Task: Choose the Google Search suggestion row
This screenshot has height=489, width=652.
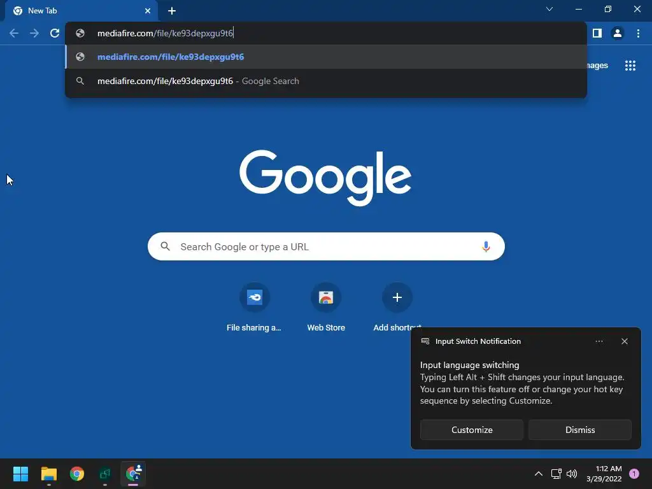Action: (326, 81)
